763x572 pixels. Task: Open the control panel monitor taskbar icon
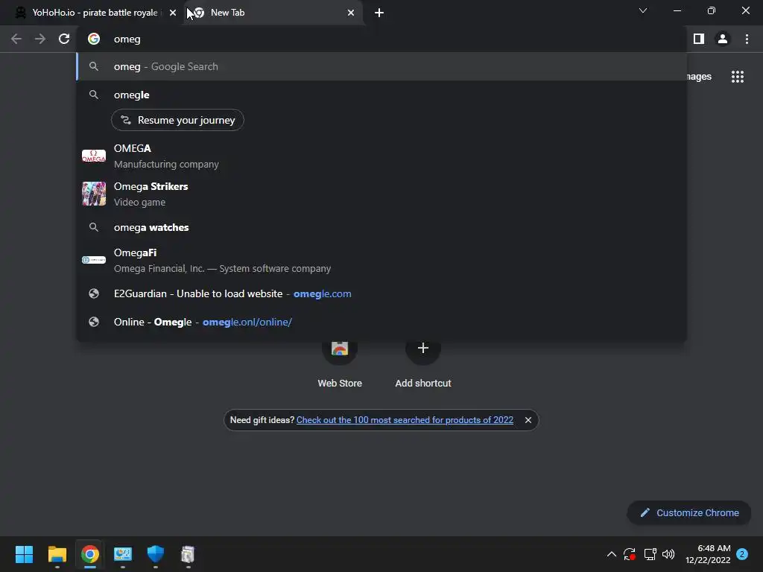pos(123,554)
